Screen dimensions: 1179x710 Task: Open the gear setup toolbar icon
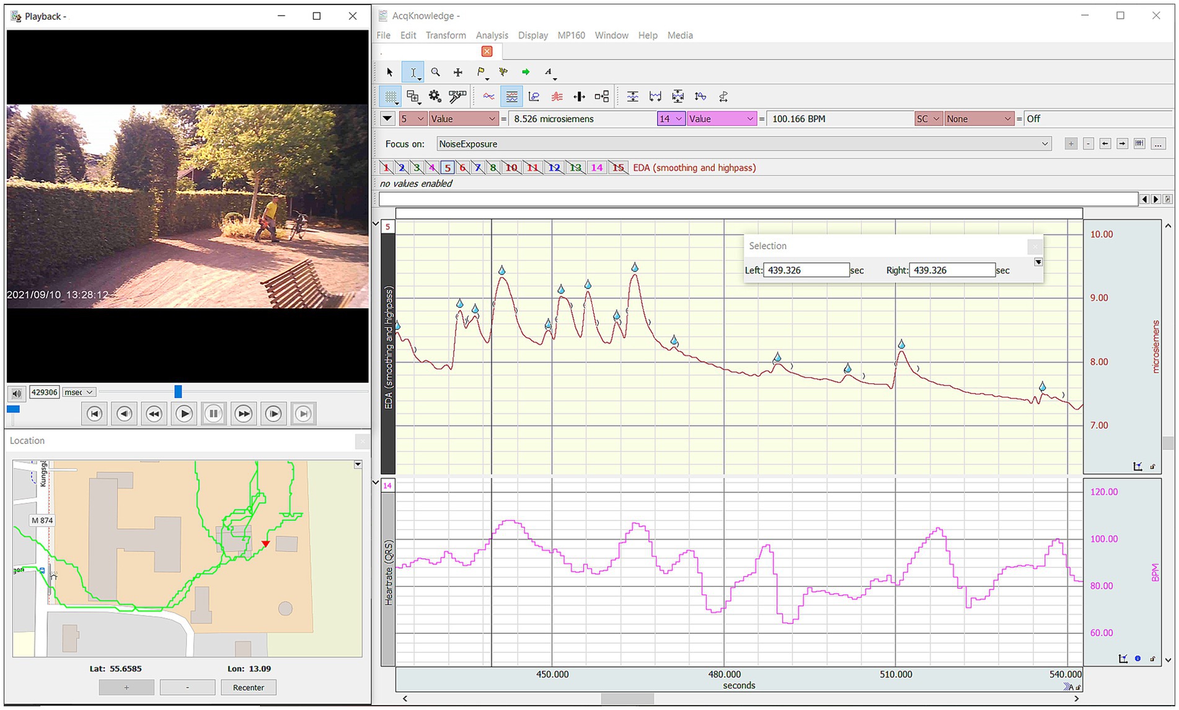(435, 97)
